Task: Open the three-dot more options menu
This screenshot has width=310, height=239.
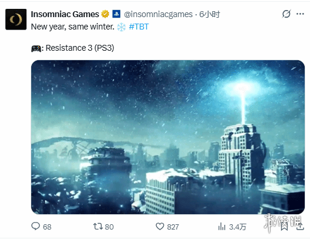Action: click(x=300, y=14)
